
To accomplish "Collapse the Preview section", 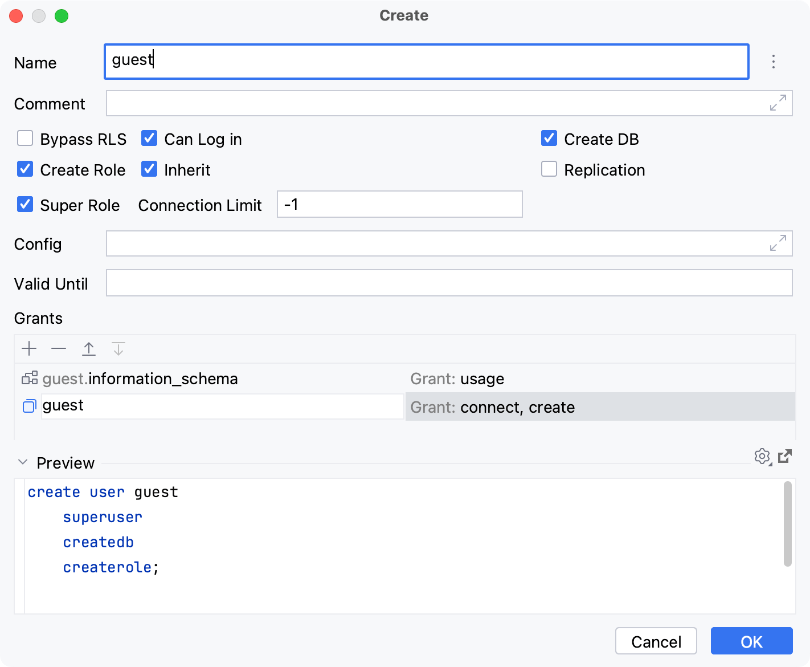I will [23, 462].
